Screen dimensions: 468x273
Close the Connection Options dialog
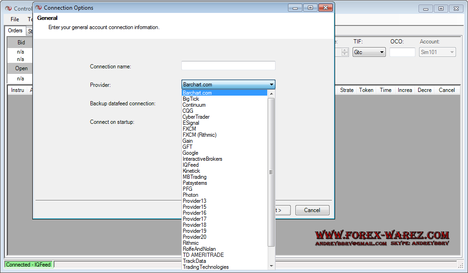pyautogui.click(x=325, y=8)
